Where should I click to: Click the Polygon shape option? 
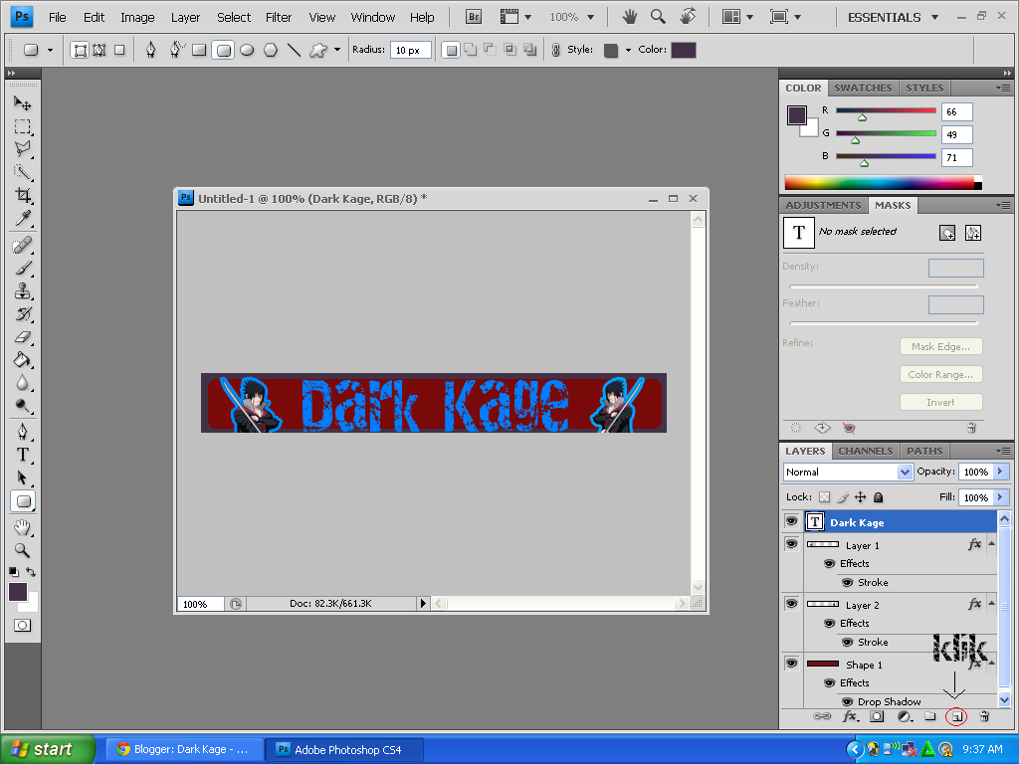(x=271, y=50)
